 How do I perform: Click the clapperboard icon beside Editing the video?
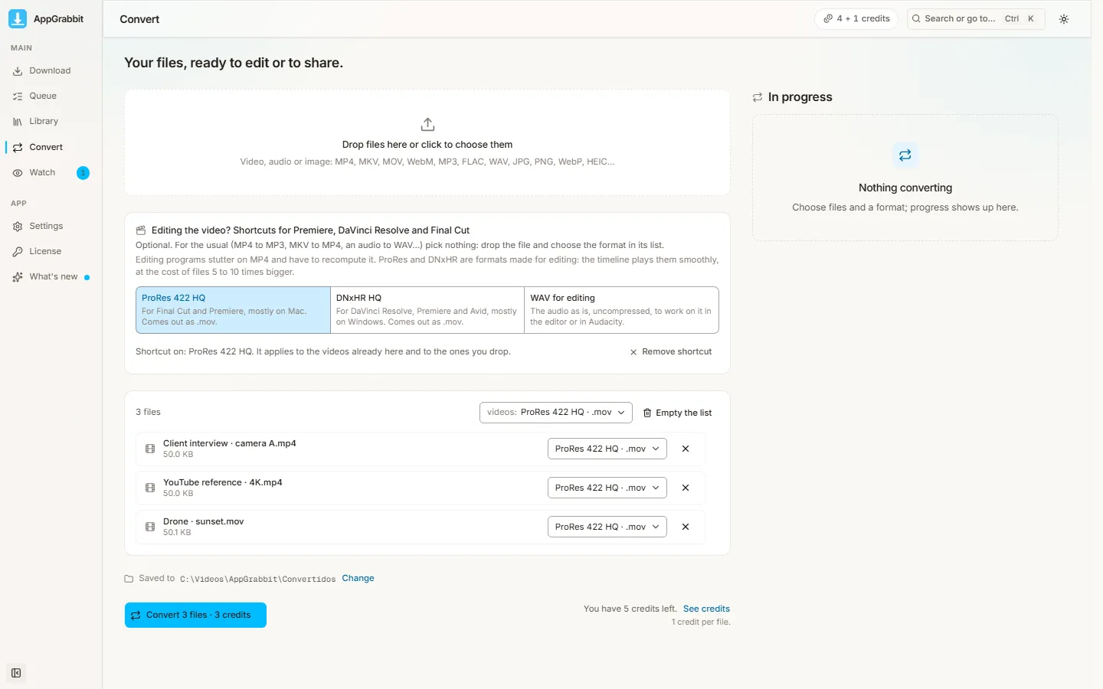(x=141, y=230)
